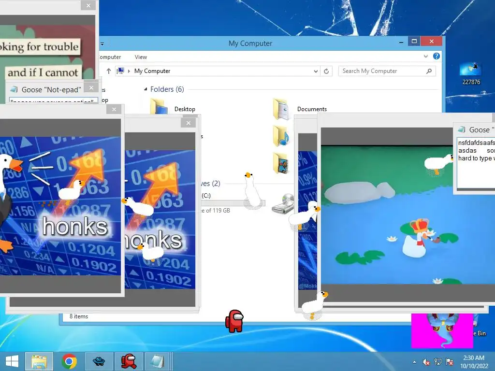The image size is (495, 371).
Task: Close the My Computer window
Action: click(432, 42)
